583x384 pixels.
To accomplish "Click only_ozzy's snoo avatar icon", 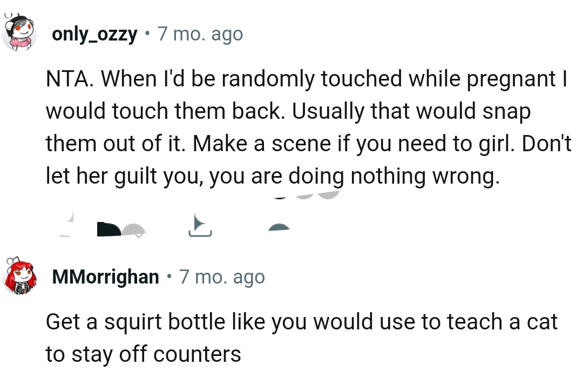I will tap(20, 32).
